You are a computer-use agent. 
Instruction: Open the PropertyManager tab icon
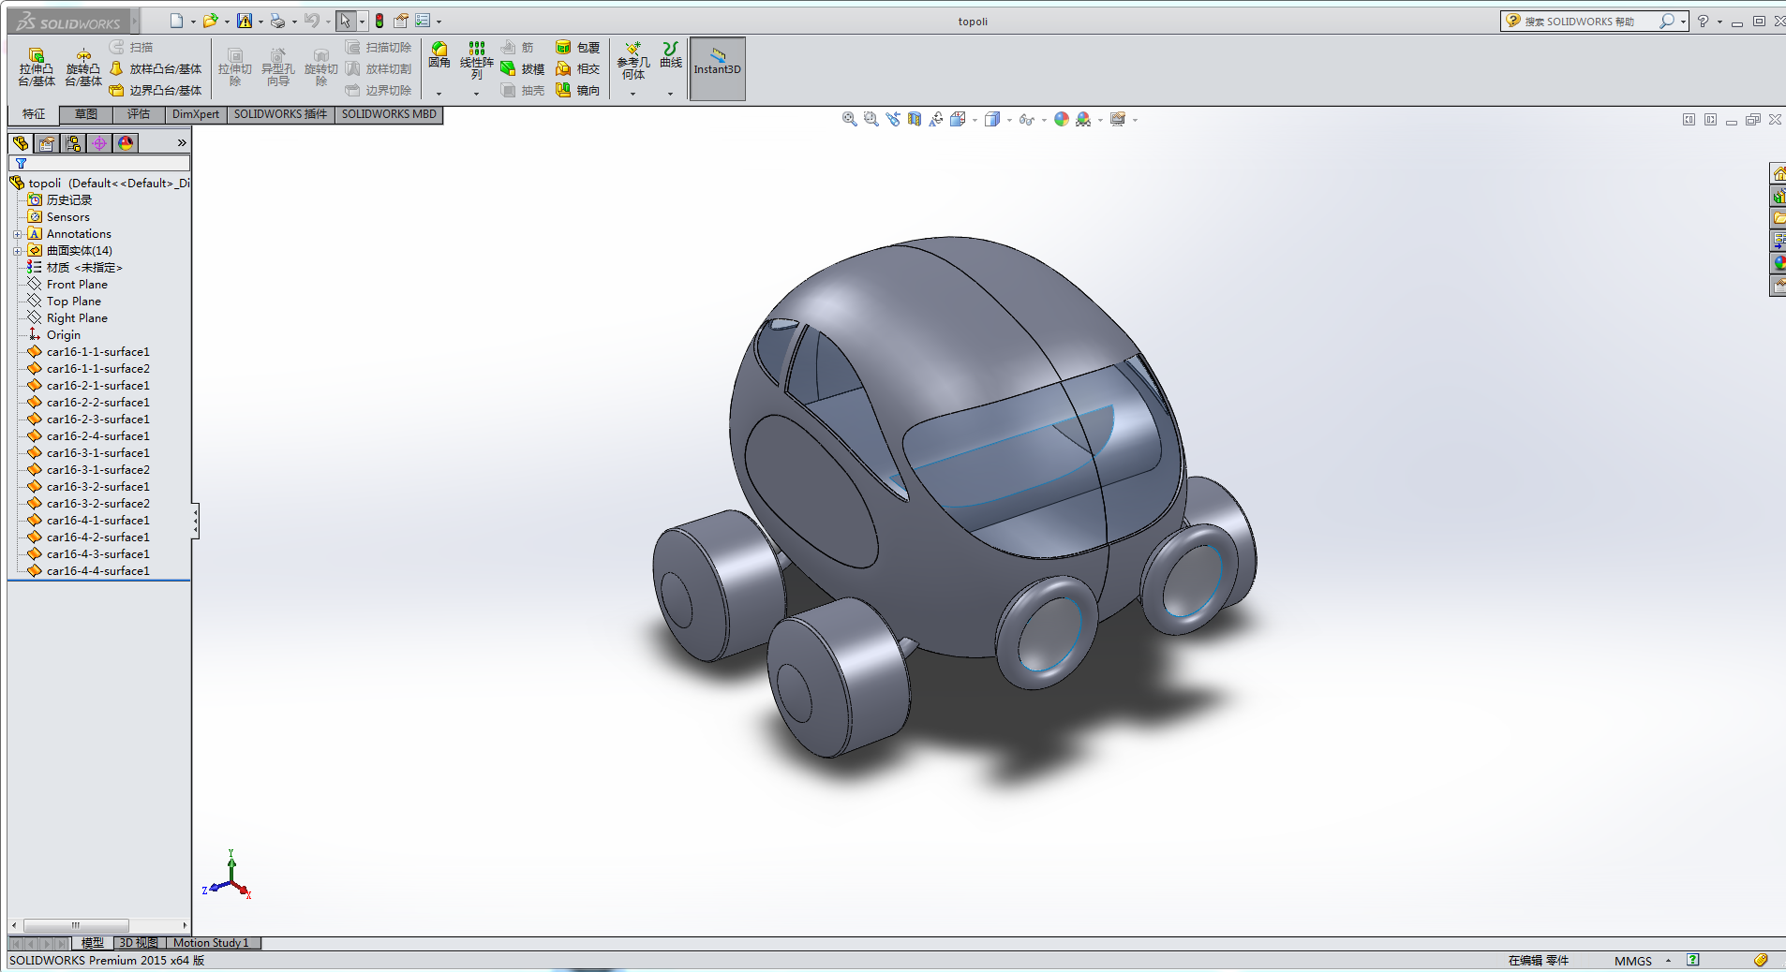coord(47,142)
